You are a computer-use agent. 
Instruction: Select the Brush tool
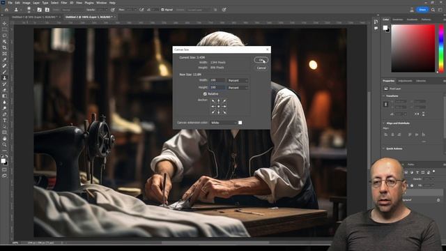click(x=4, y=72)
